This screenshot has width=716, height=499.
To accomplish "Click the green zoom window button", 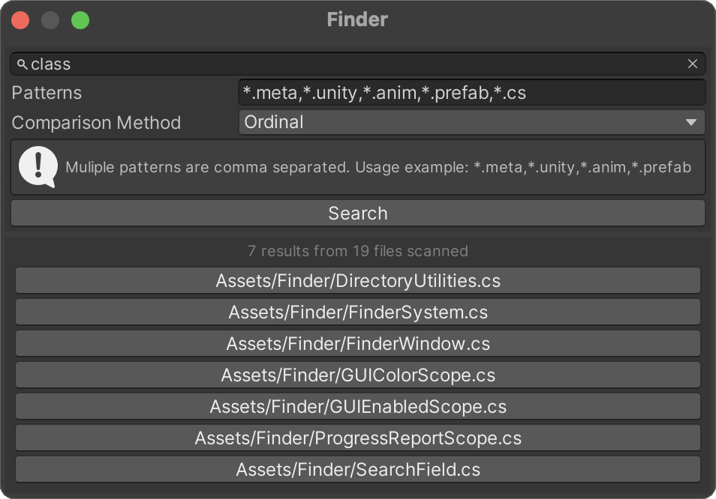I will pos(80,20).
